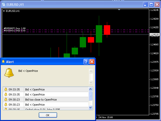Image resolution: width=161 pixels, height=121 pixels.
Task: Click bell icon beside 'Bid too close to OpenPrice'
Action: point(6,100)
